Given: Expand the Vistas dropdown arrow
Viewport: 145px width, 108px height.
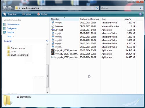Looking at the screenshot, I should [x=34, y=14].
